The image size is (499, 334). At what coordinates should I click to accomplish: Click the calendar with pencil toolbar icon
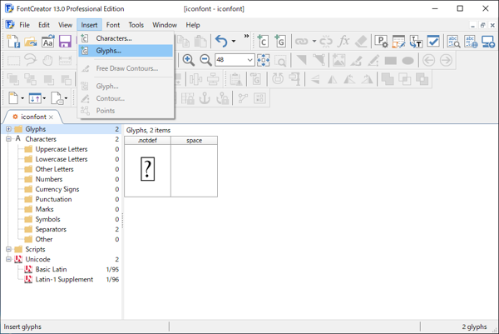click(398, 41)
